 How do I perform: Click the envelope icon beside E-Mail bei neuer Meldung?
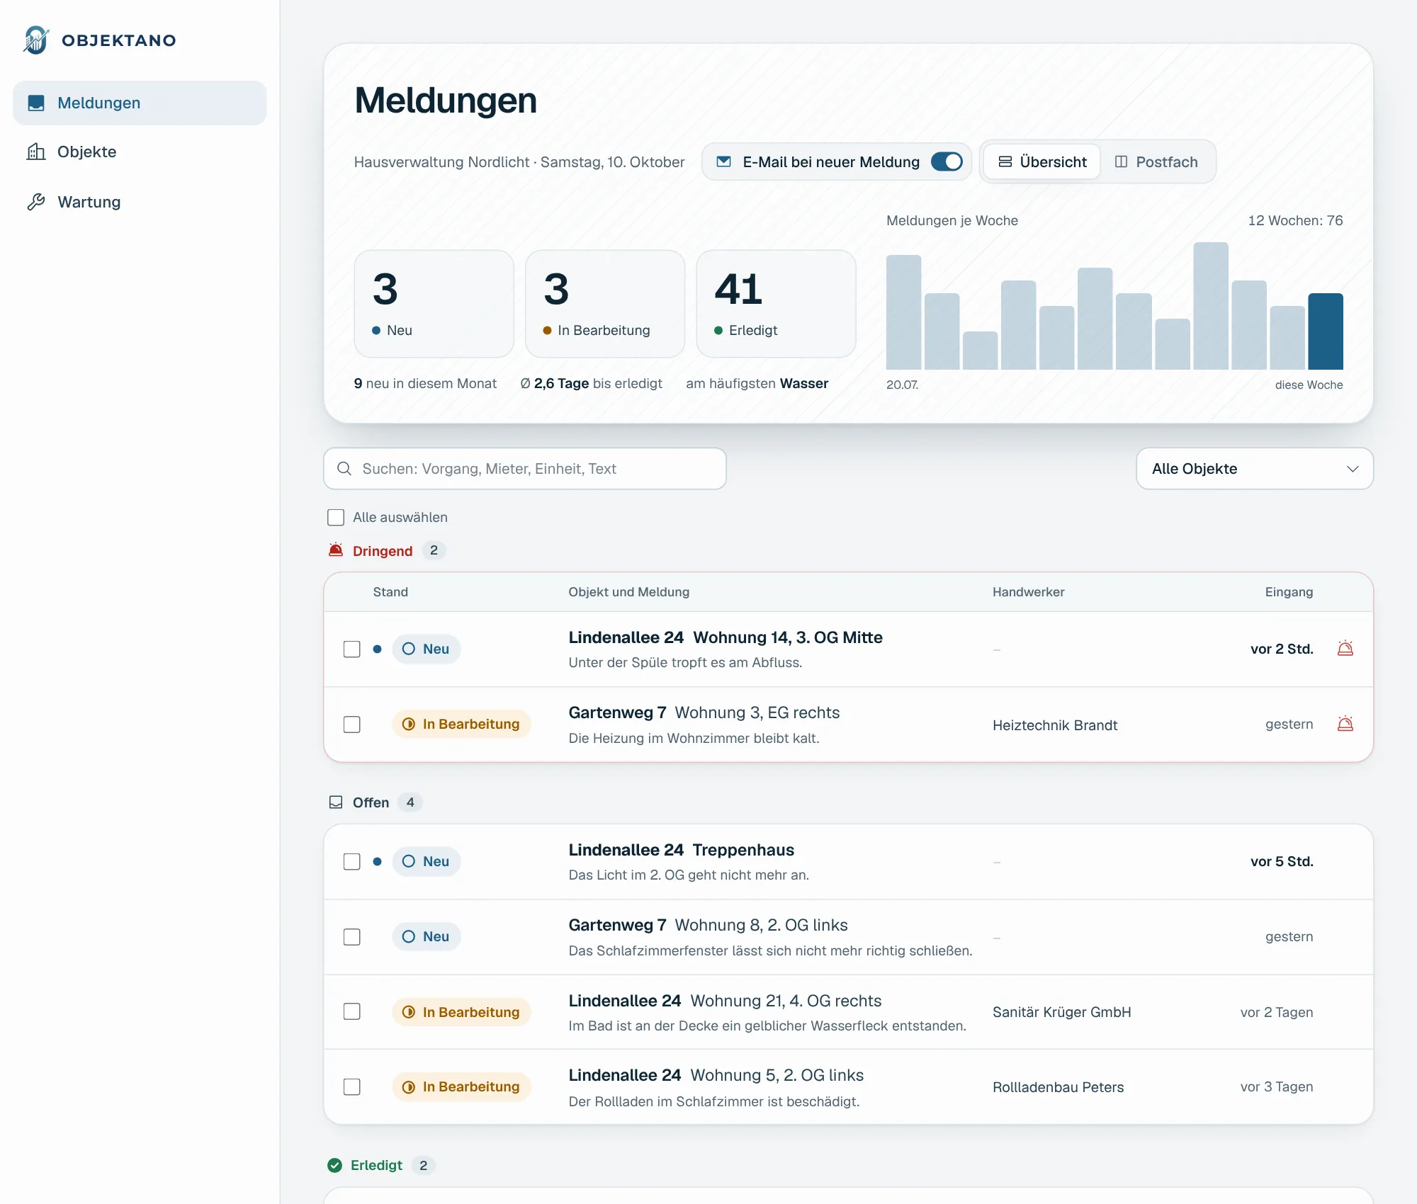tap(723, 161)
